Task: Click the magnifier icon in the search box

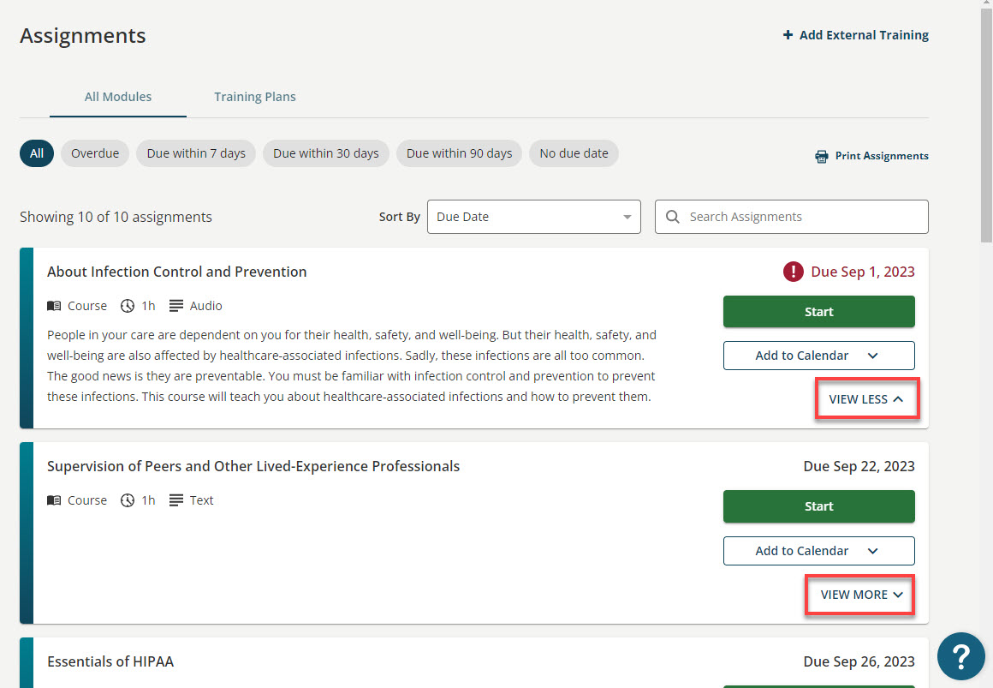Action: pyautogui.click(x=673, y=217)
